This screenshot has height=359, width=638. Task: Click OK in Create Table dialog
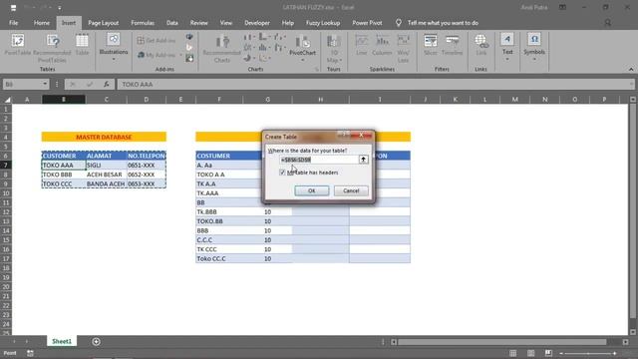312,190
